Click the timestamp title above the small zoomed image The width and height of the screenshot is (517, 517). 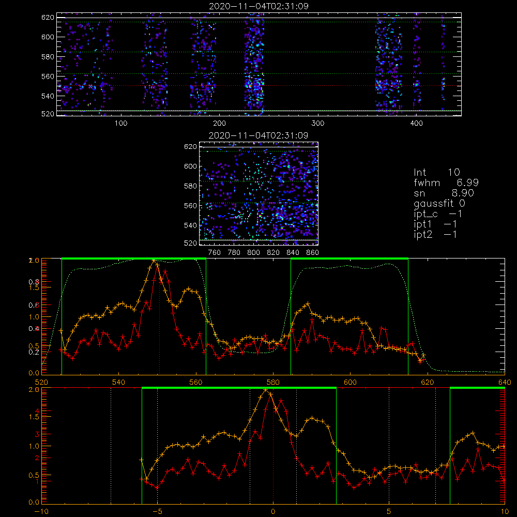(x=258, y=135)
